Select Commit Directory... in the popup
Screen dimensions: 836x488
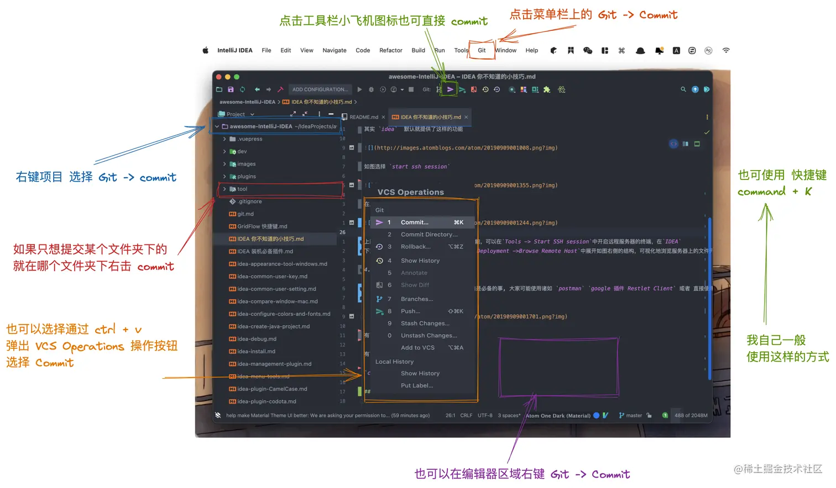[424, 235]
